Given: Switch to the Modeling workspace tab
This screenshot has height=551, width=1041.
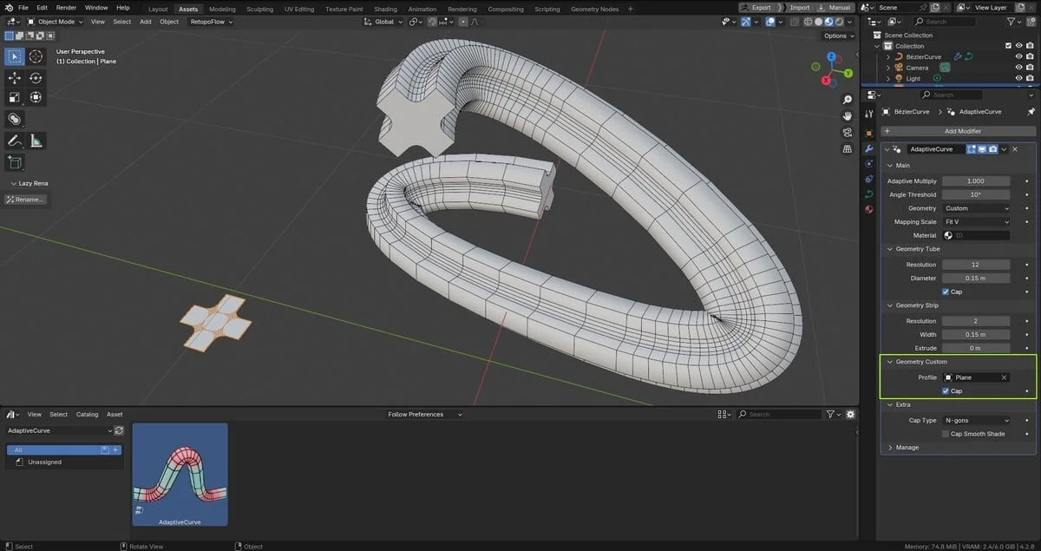Looking at the screenshot, I should pos(222,9).
